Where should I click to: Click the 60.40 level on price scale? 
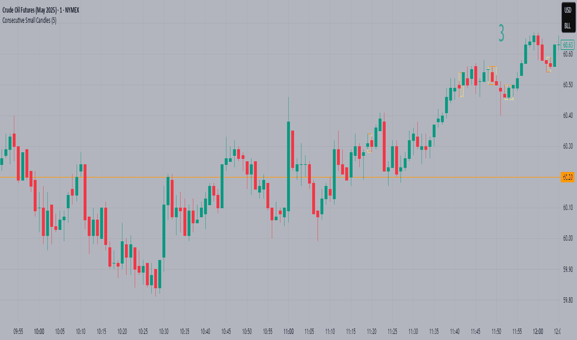(568, 116)
